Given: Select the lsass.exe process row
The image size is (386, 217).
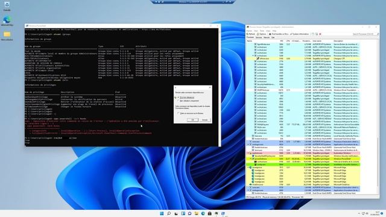Looking at the screenshot, I should tap(303, 136).
